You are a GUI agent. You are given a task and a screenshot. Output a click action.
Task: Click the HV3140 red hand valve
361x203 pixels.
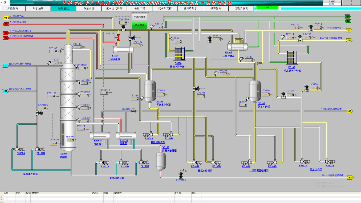(133, 111)
